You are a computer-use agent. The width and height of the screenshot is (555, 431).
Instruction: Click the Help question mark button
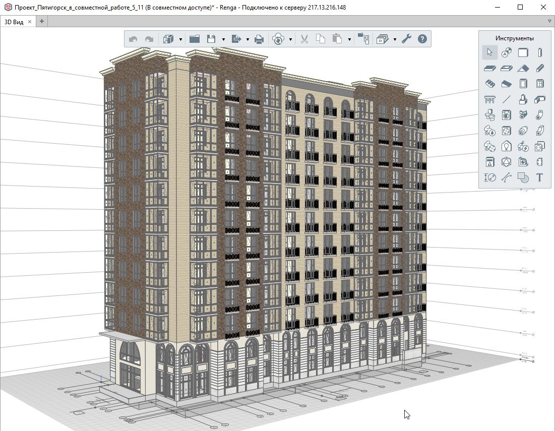pyautogui.click(x=422, y=39)
